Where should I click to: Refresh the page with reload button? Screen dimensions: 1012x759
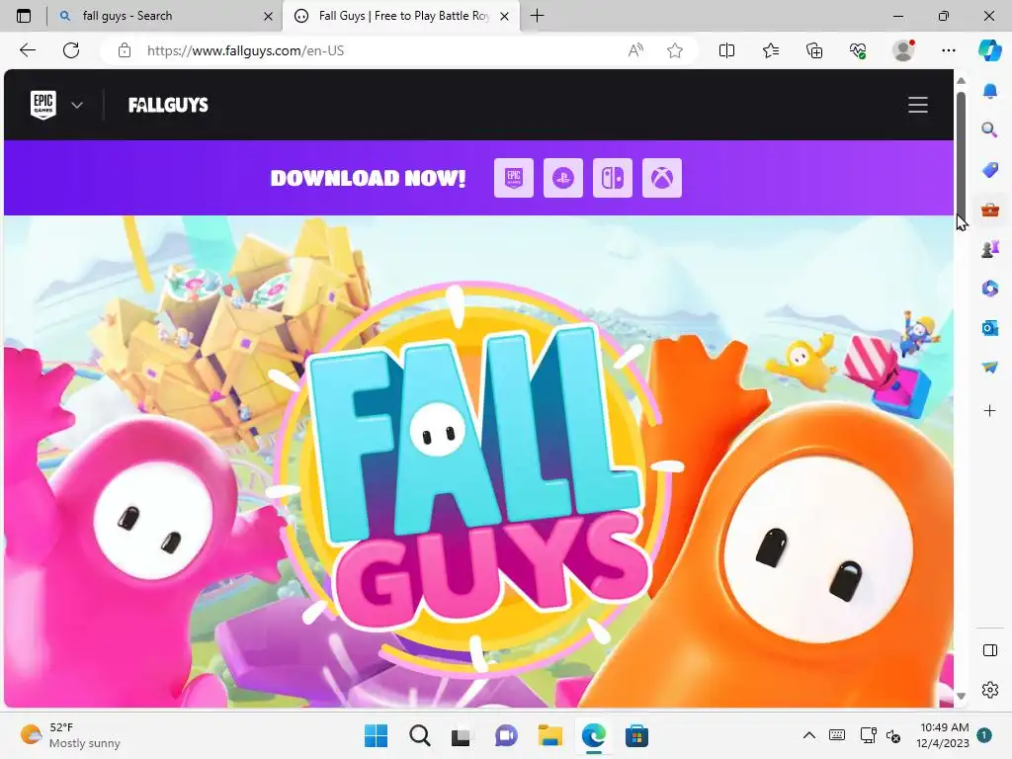(x=71, y=50)
